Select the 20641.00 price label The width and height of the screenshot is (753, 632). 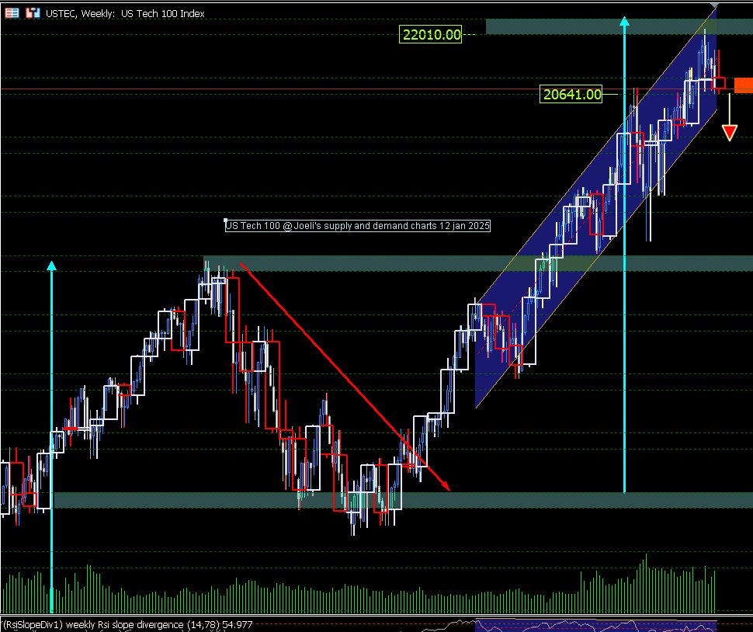[x=571, y=95]
